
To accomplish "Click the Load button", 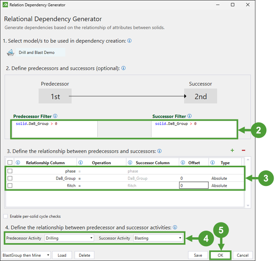I will (62, 255).
